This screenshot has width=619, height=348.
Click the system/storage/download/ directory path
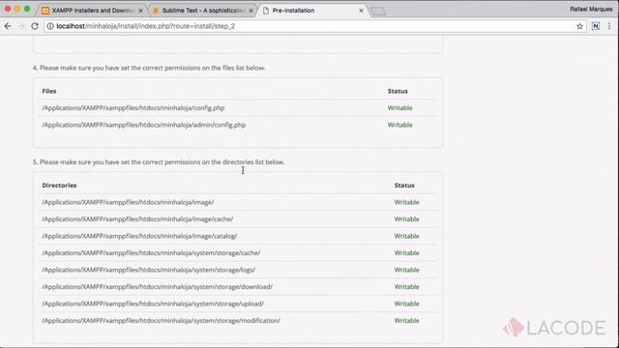(157, 287)
